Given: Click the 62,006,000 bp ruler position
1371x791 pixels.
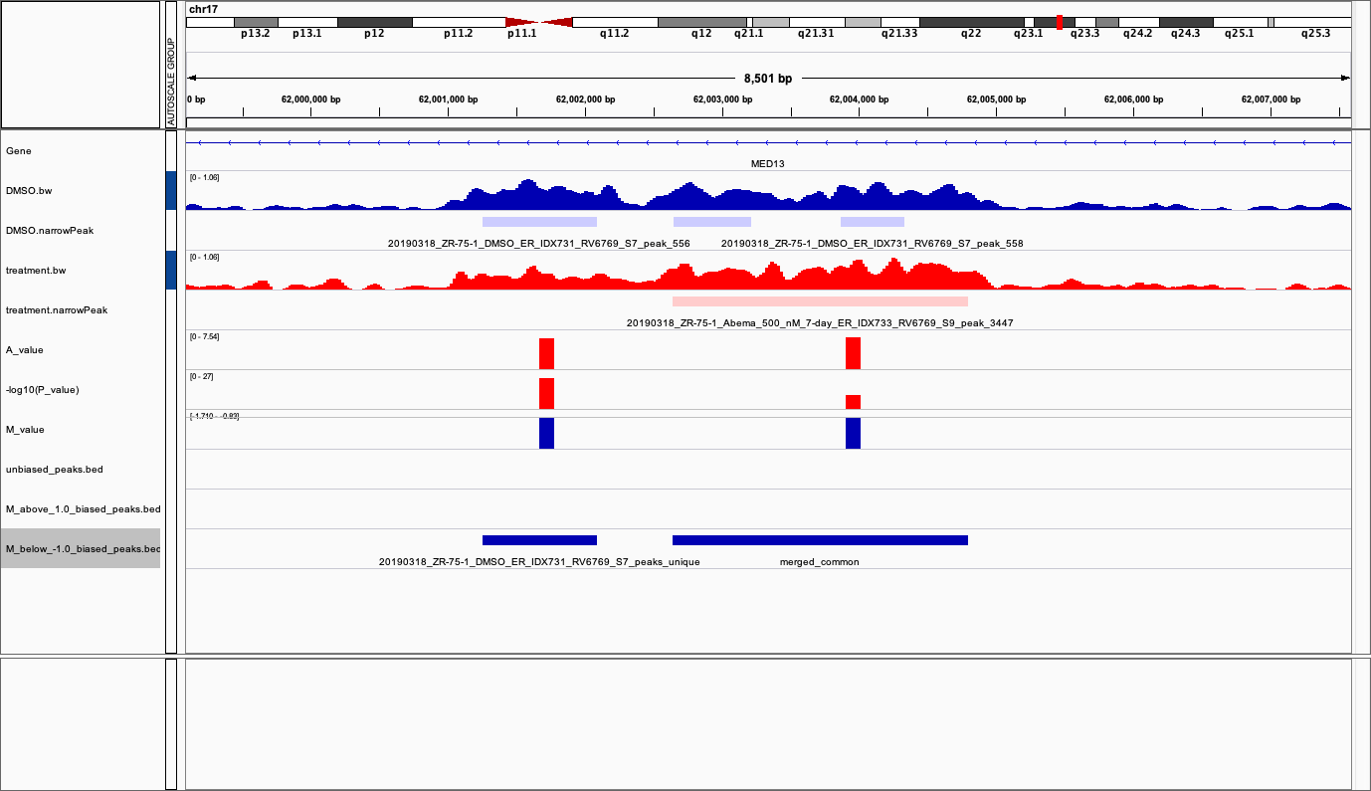Looking at the screenshot, I should coord(1134,99).
